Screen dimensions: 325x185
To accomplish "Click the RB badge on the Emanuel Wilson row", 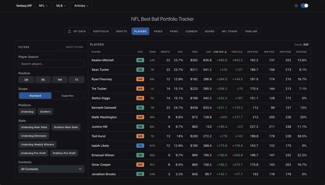I will [x=140, y=155].
